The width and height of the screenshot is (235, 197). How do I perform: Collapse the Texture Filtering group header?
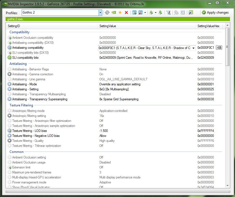pyautogui.click(x=21, y=105)
